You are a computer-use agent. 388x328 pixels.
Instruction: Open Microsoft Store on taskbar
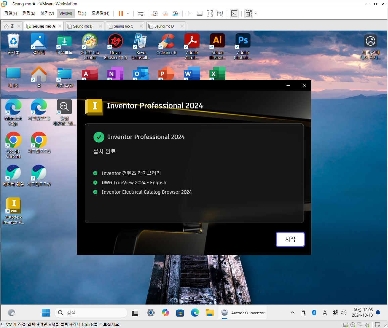180,313
